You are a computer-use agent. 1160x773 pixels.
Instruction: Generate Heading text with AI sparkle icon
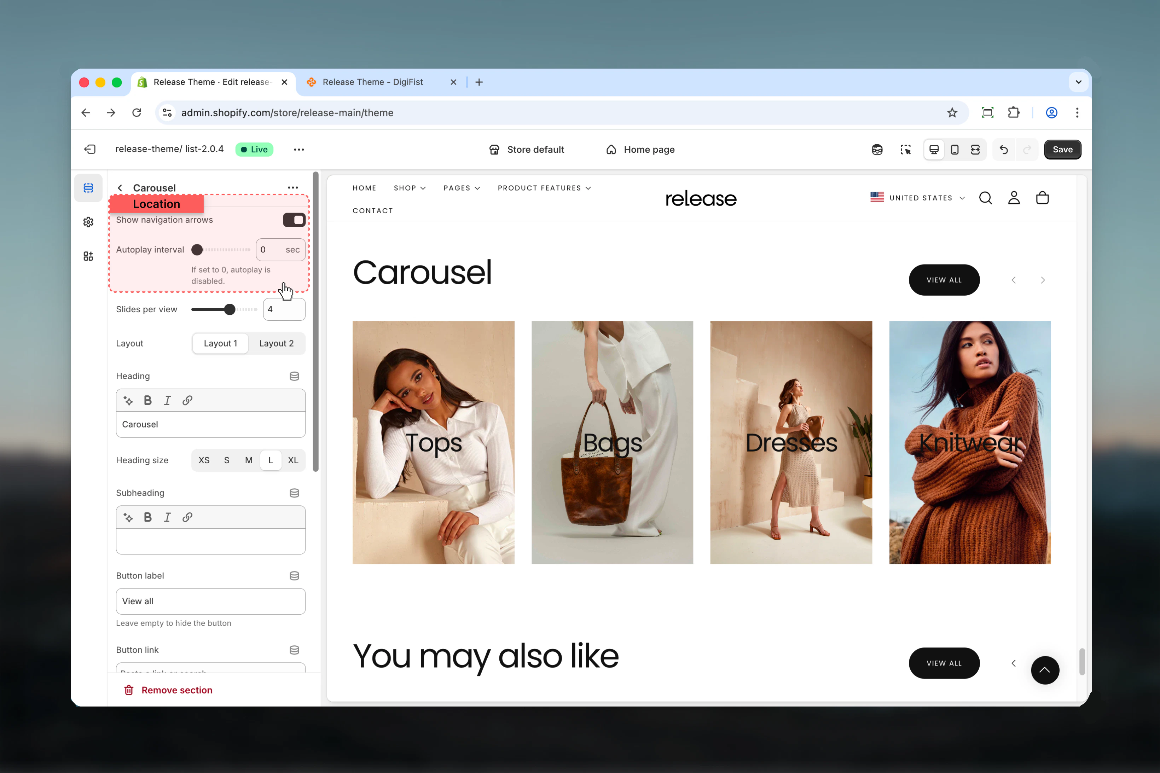pyautogui.click(x=128, y=400)
